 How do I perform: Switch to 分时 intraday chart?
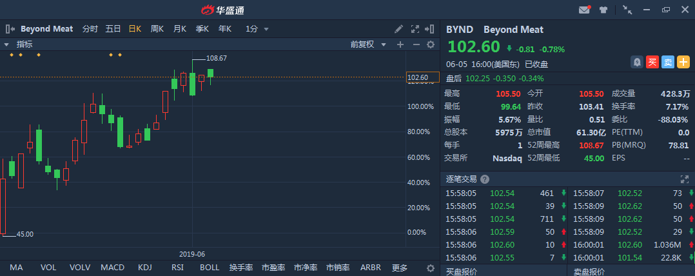tap(90, 29)
